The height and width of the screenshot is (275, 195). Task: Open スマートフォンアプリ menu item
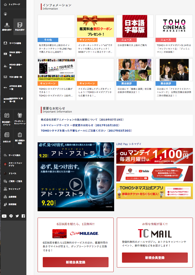click(13, 164)
